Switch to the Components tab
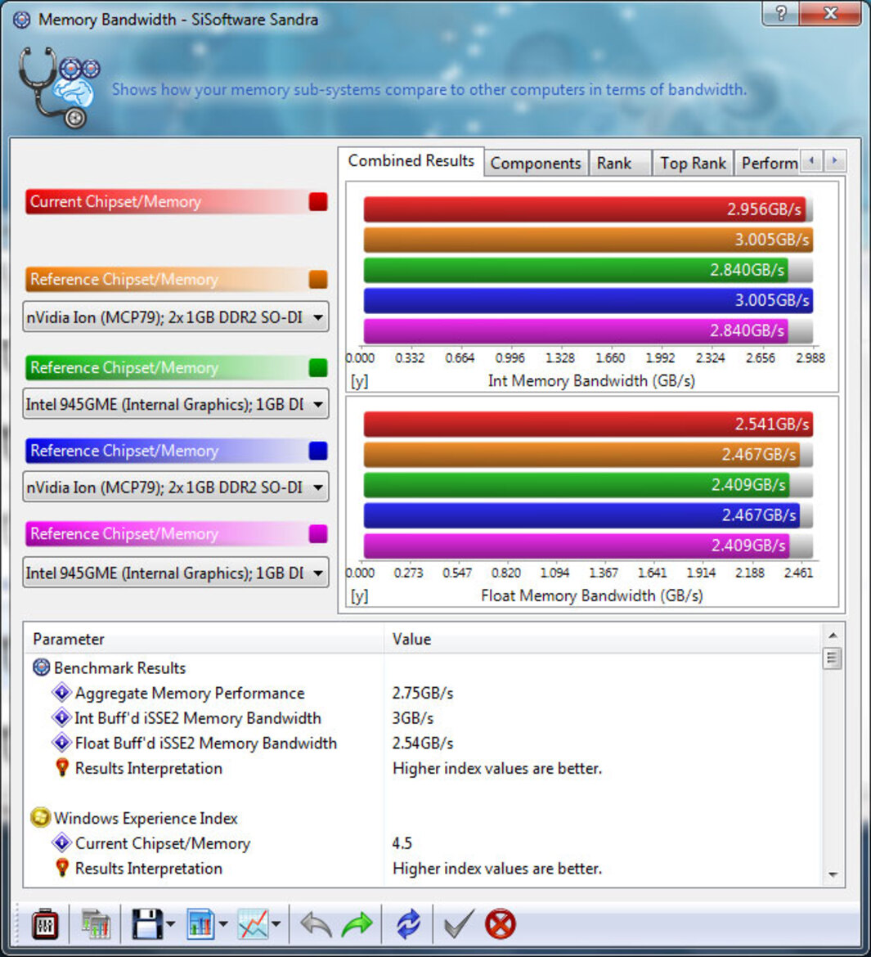The height and width of the screenshot is (957, 871). point(536,164)
